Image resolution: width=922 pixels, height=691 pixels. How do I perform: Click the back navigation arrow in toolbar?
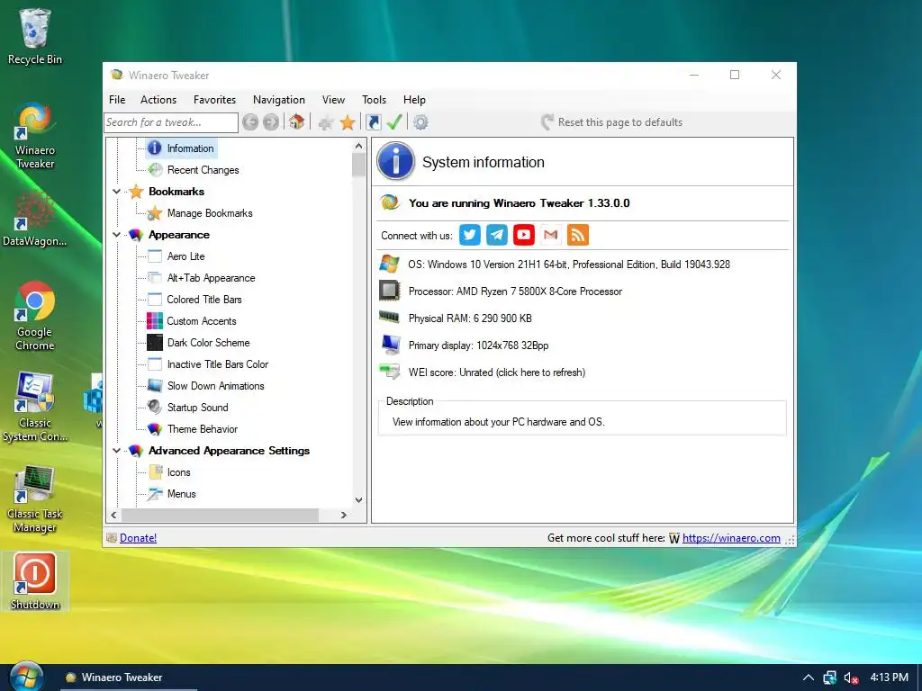(x=250, y=122)
